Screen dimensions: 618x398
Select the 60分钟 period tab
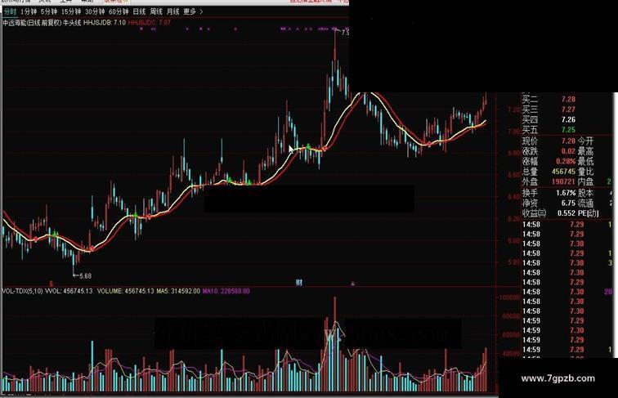119,11
